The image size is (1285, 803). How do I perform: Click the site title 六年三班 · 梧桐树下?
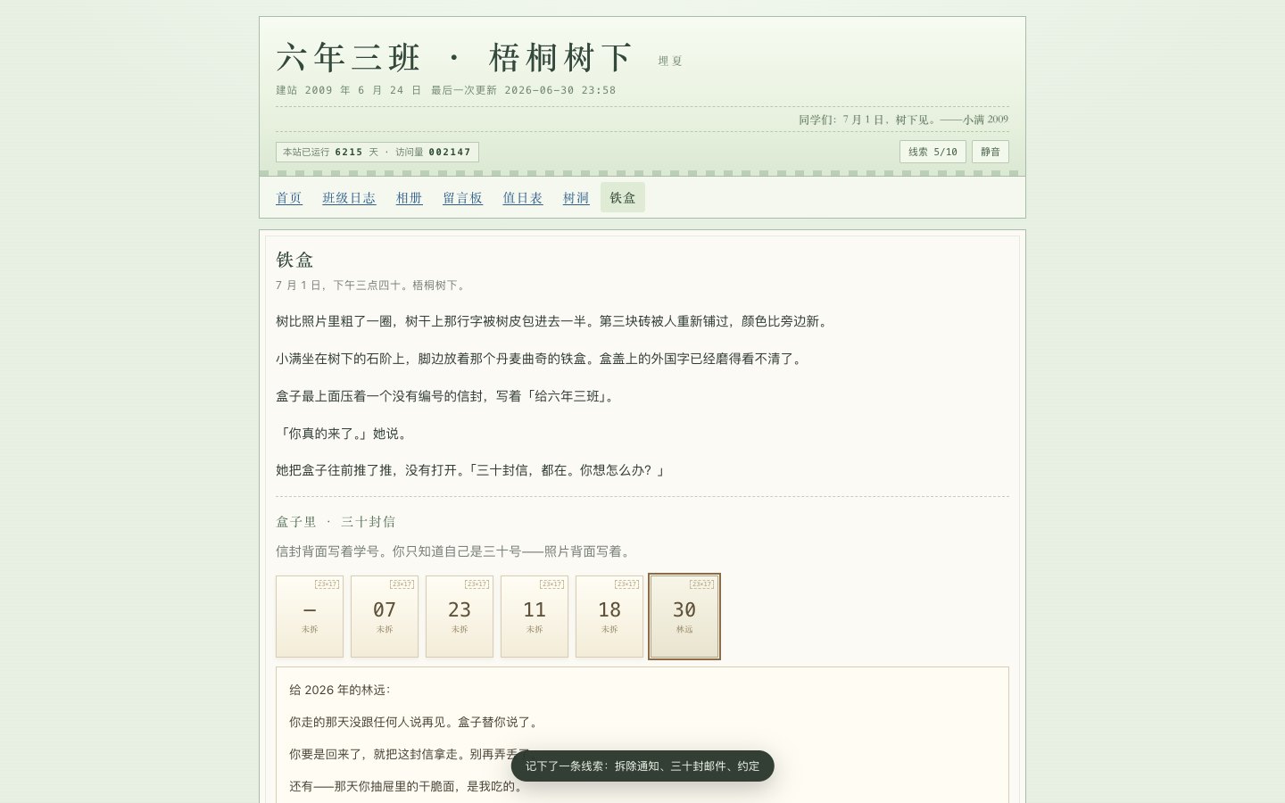(455, 58)
